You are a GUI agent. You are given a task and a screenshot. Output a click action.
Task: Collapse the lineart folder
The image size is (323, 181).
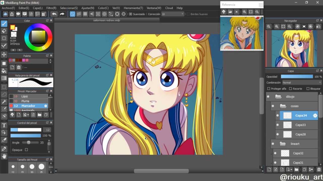pos(283,144)
